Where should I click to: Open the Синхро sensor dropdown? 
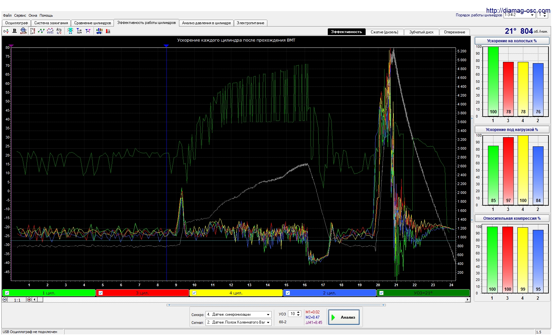[x=268, y=315]
